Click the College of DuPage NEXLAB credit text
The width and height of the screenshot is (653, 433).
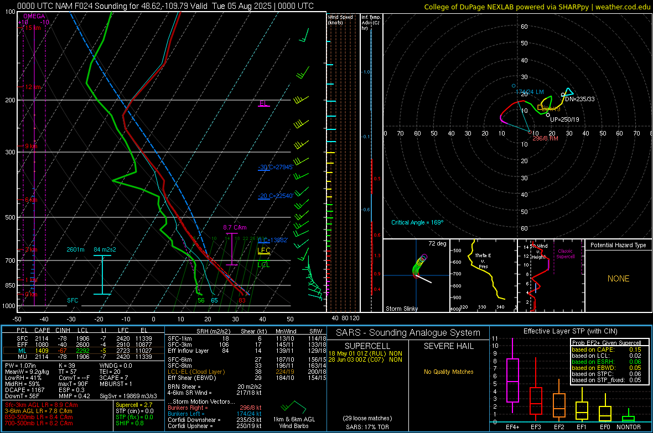pos(537,7)
